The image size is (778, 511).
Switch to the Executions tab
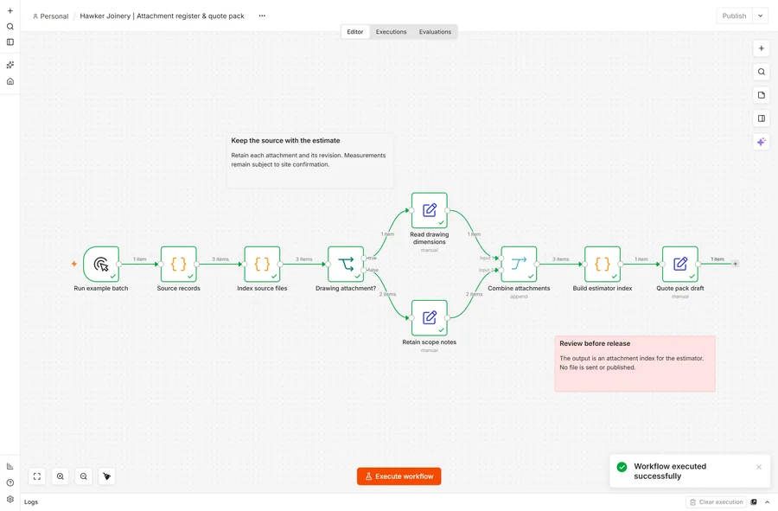391,32
